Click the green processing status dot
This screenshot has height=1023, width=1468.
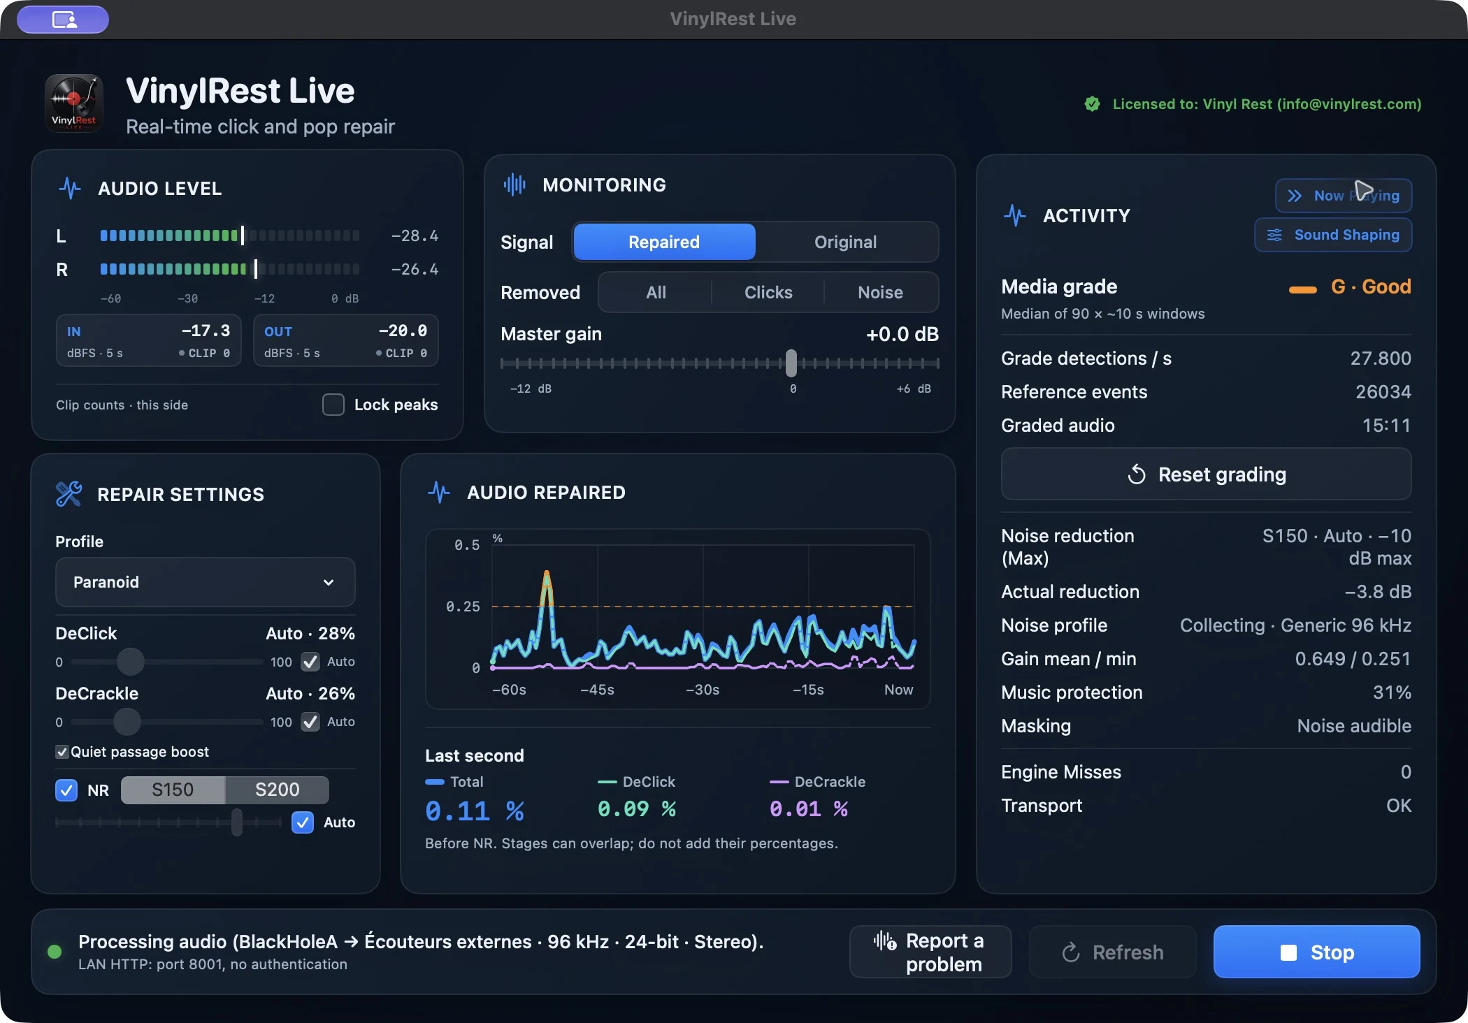55,952
